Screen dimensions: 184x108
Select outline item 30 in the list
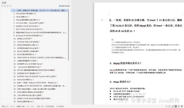(24, 102)
